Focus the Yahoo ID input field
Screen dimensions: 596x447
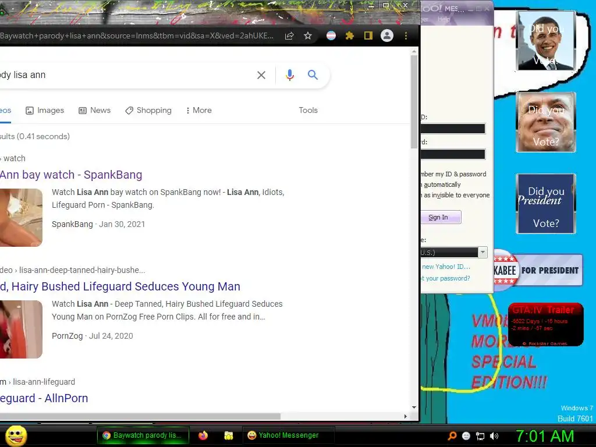(453, 129)
